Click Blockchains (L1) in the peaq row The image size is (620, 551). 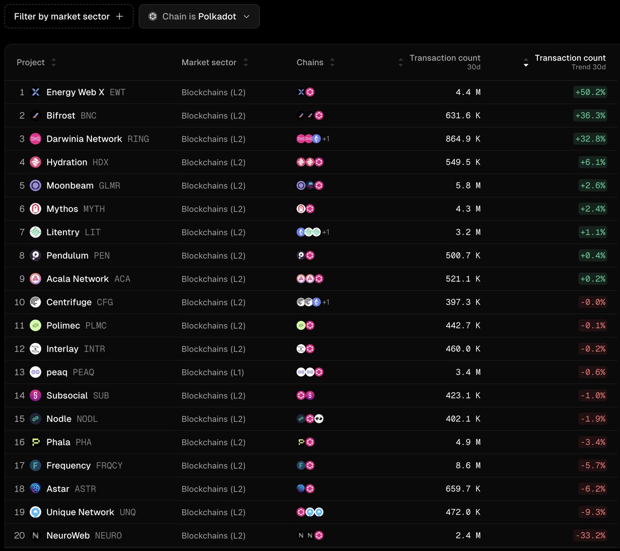point(213,372)
